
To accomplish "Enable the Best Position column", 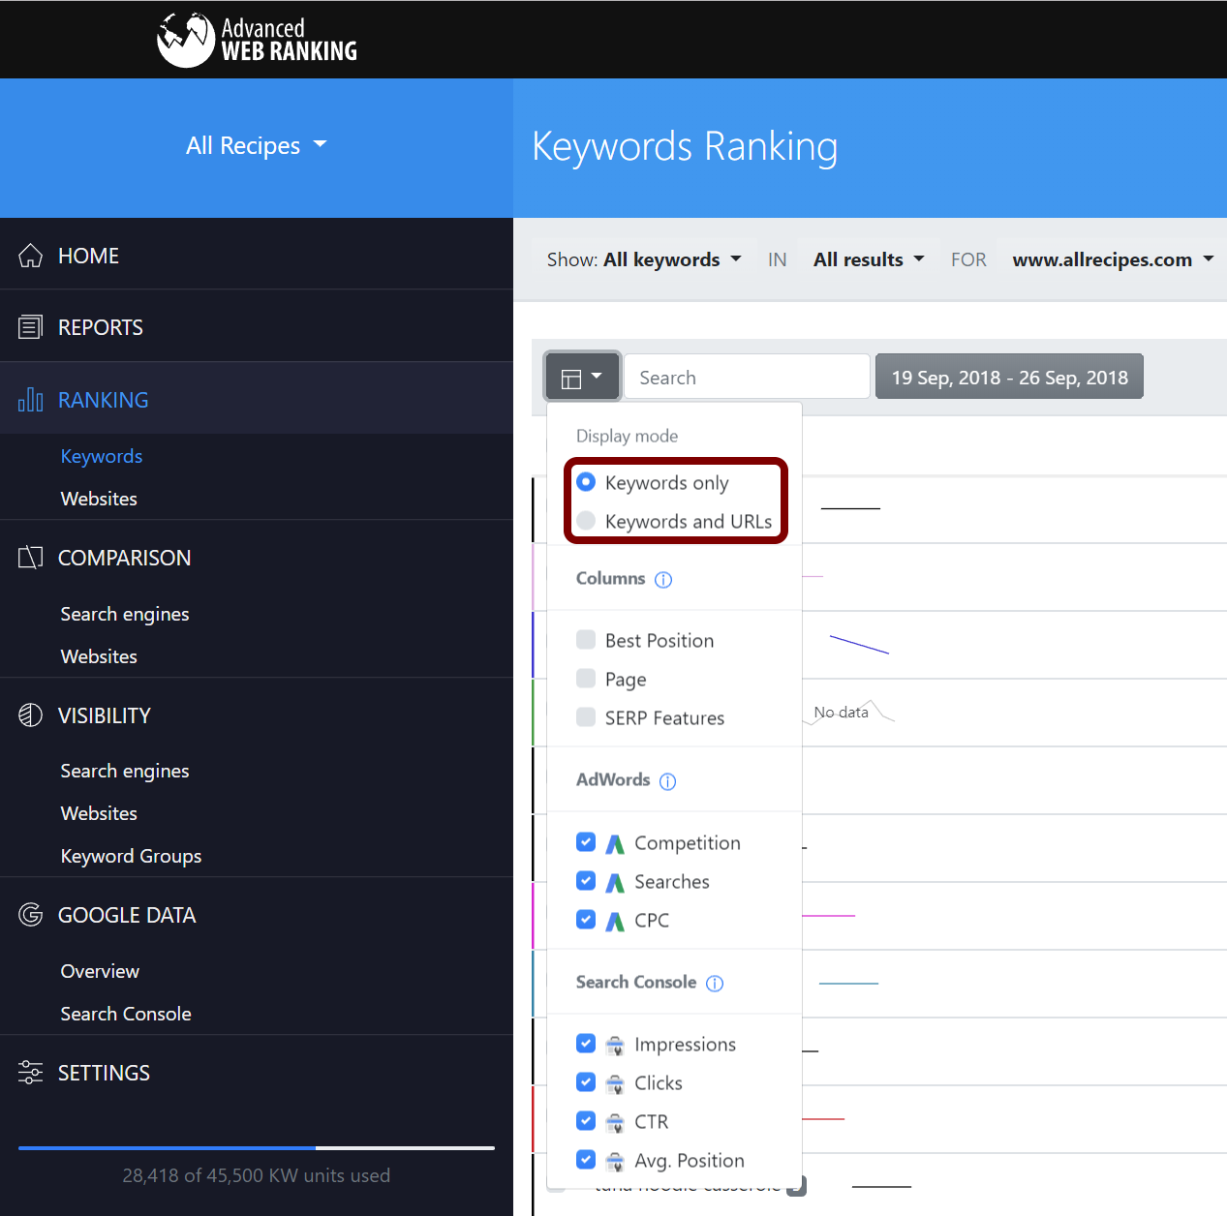I will pos(586,639).
